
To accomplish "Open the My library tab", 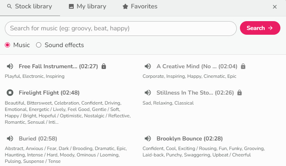I will click(87, 7).
